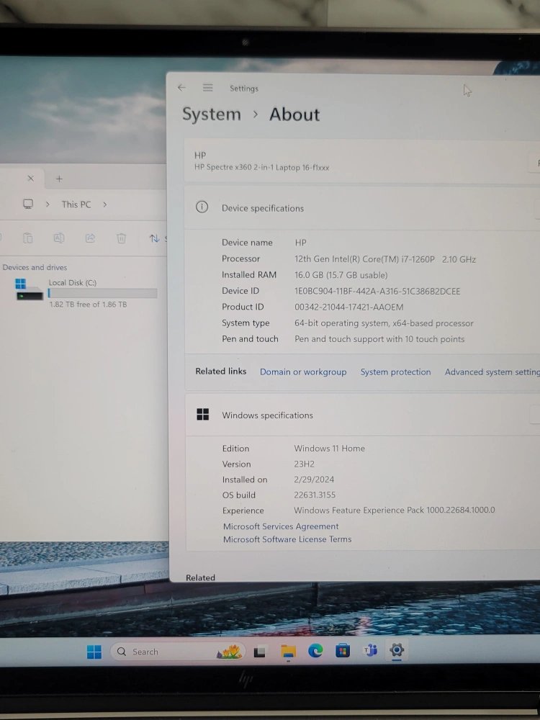The height and width of the screenshot is (720, 540).
Task: Open the Domain or workgroup link
Action: tap(303, 372)
